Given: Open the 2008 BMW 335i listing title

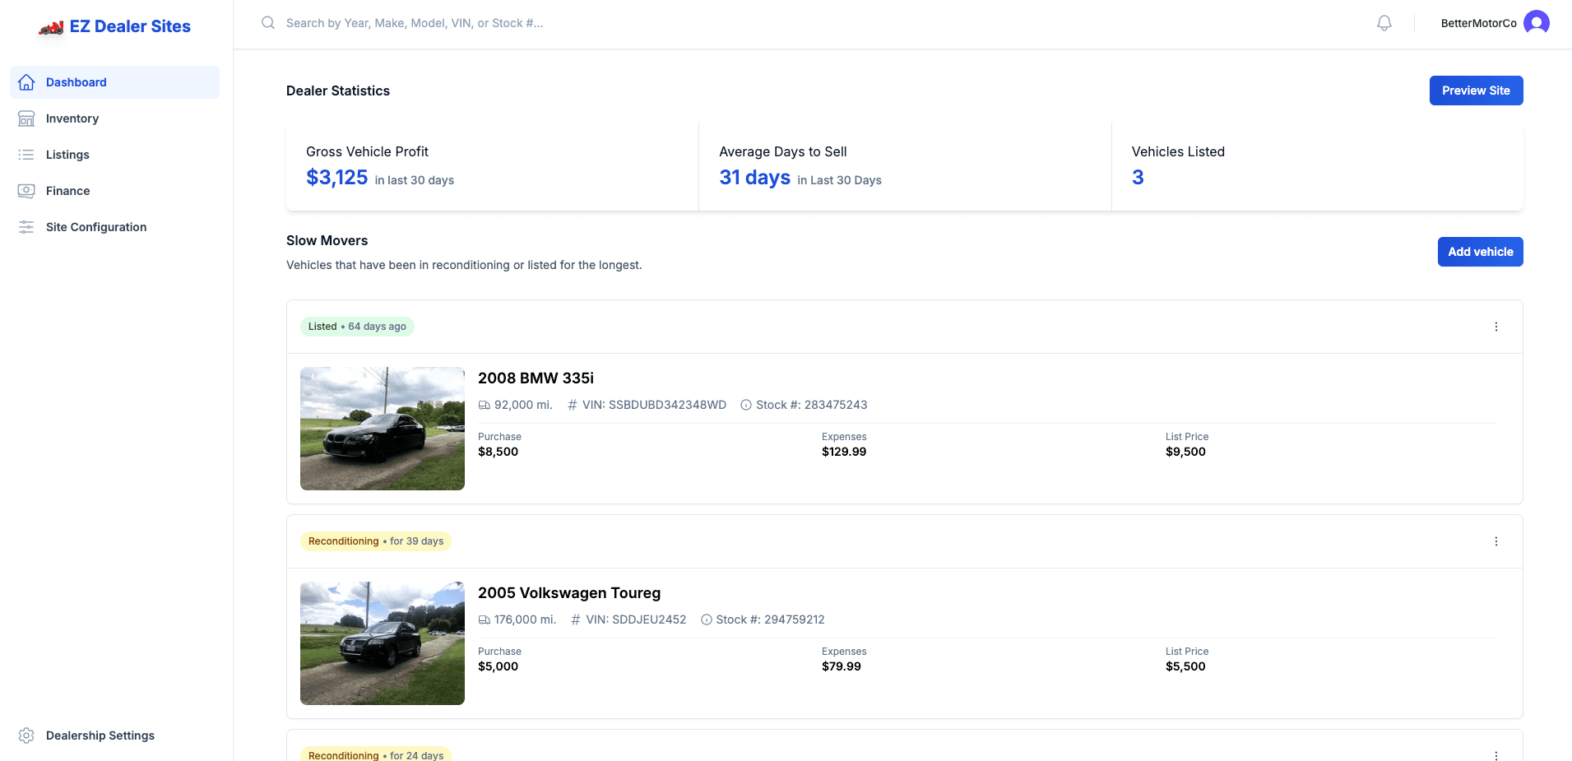Looking at the screenshot, I should tap(536, 378).
